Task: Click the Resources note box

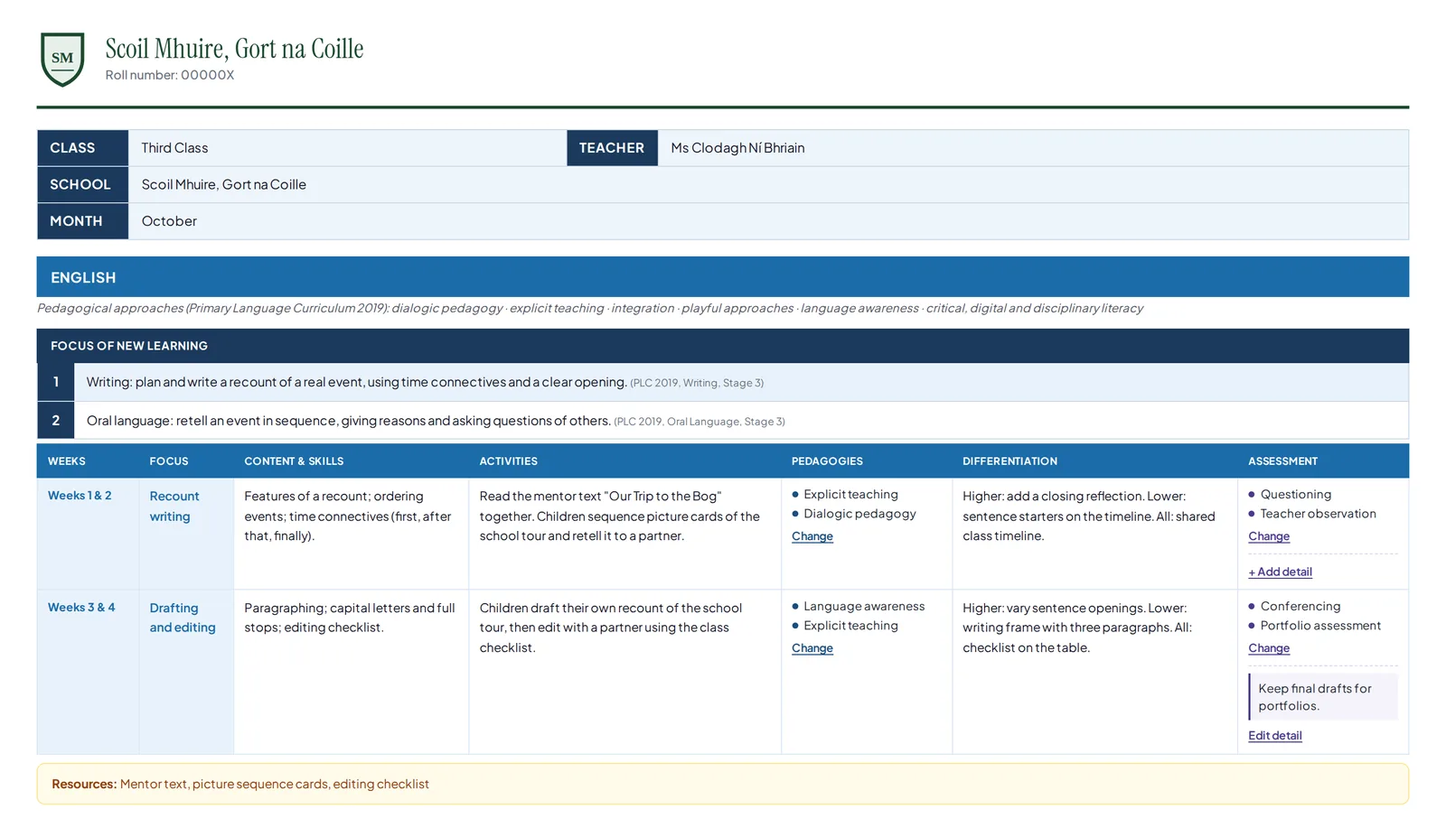Action: tap(722, 784)
